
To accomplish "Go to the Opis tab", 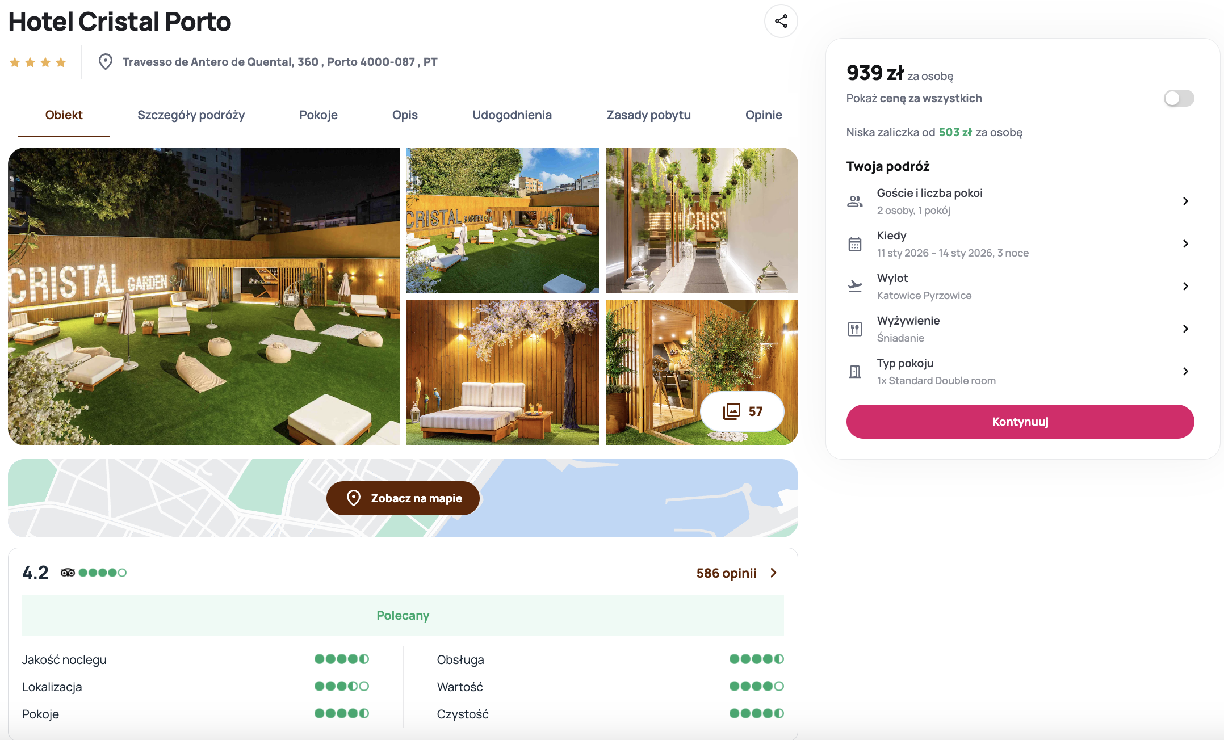I will tap(405, 115).
